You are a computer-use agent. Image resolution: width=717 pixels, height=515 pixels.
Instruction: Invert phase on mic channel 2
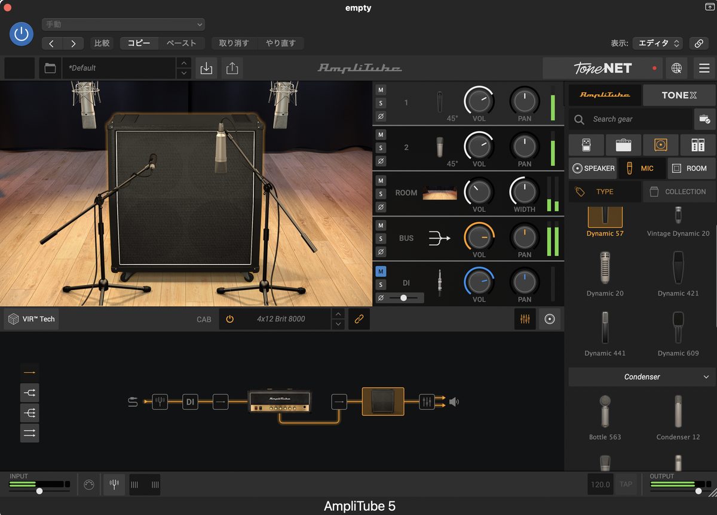coord(381,161)
